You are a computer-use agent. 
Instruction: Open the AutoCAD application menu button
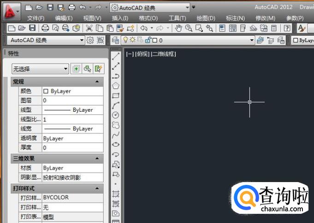pos(12,11)
